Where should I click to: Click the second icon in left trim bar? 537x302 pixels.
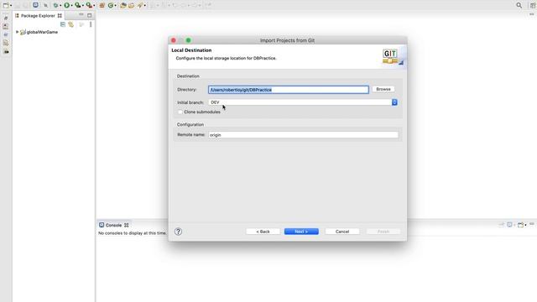(x=6, y=26)
